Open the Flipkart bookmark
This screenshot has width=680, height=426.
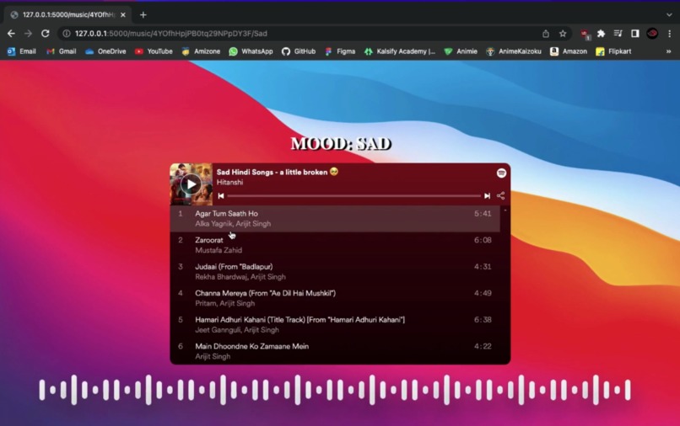[x=613, y=51]
